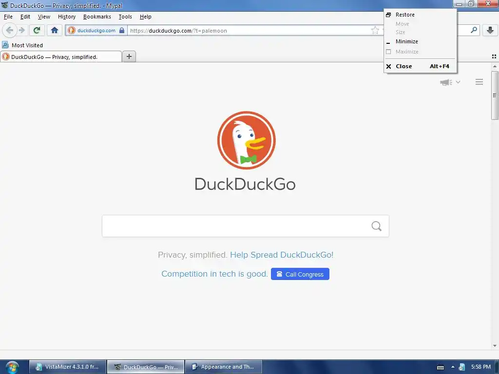This screenshot has width=499, height=374.
Task: Choose Close from the window menu
Action: tap(420, 66)
